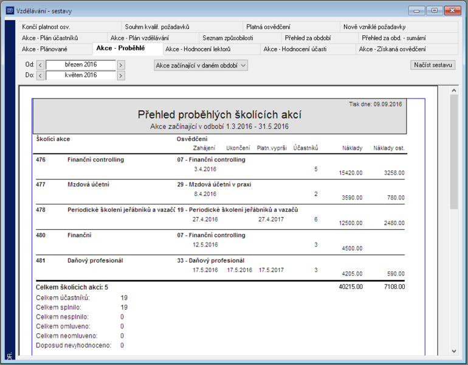The image size is (468, 365).
Task: Click the total other costs 7108.00
Action: pyautogui.click(x=394, y=287)
